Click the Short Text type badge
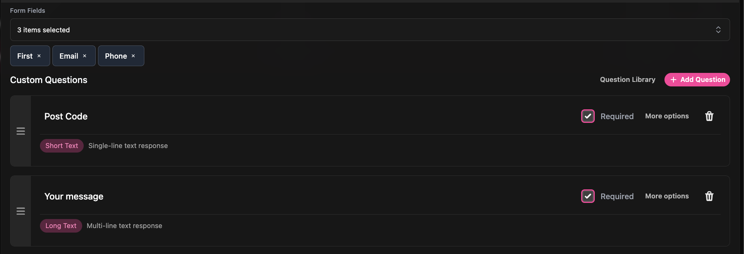The width and height of the screenshot is (744, 254). (61, 145)
